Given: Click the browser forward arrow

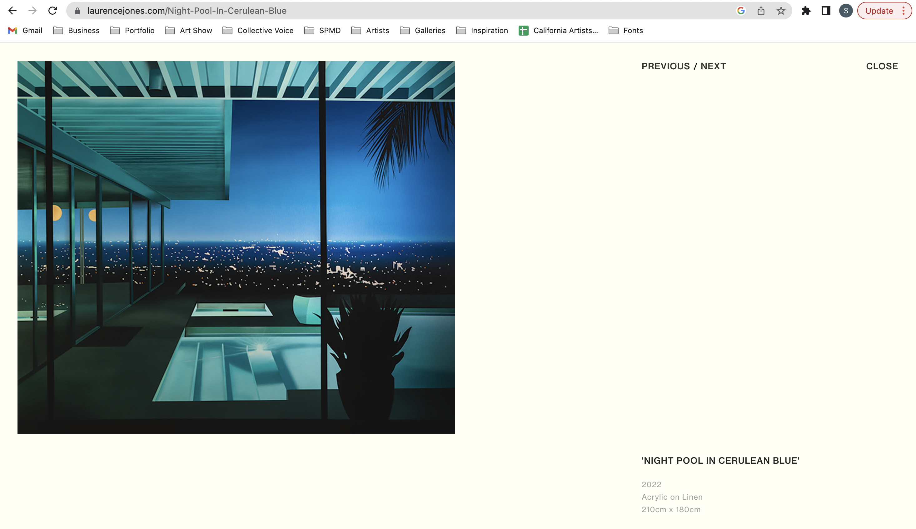Looking at the screenshot, I should pos(32,11).
